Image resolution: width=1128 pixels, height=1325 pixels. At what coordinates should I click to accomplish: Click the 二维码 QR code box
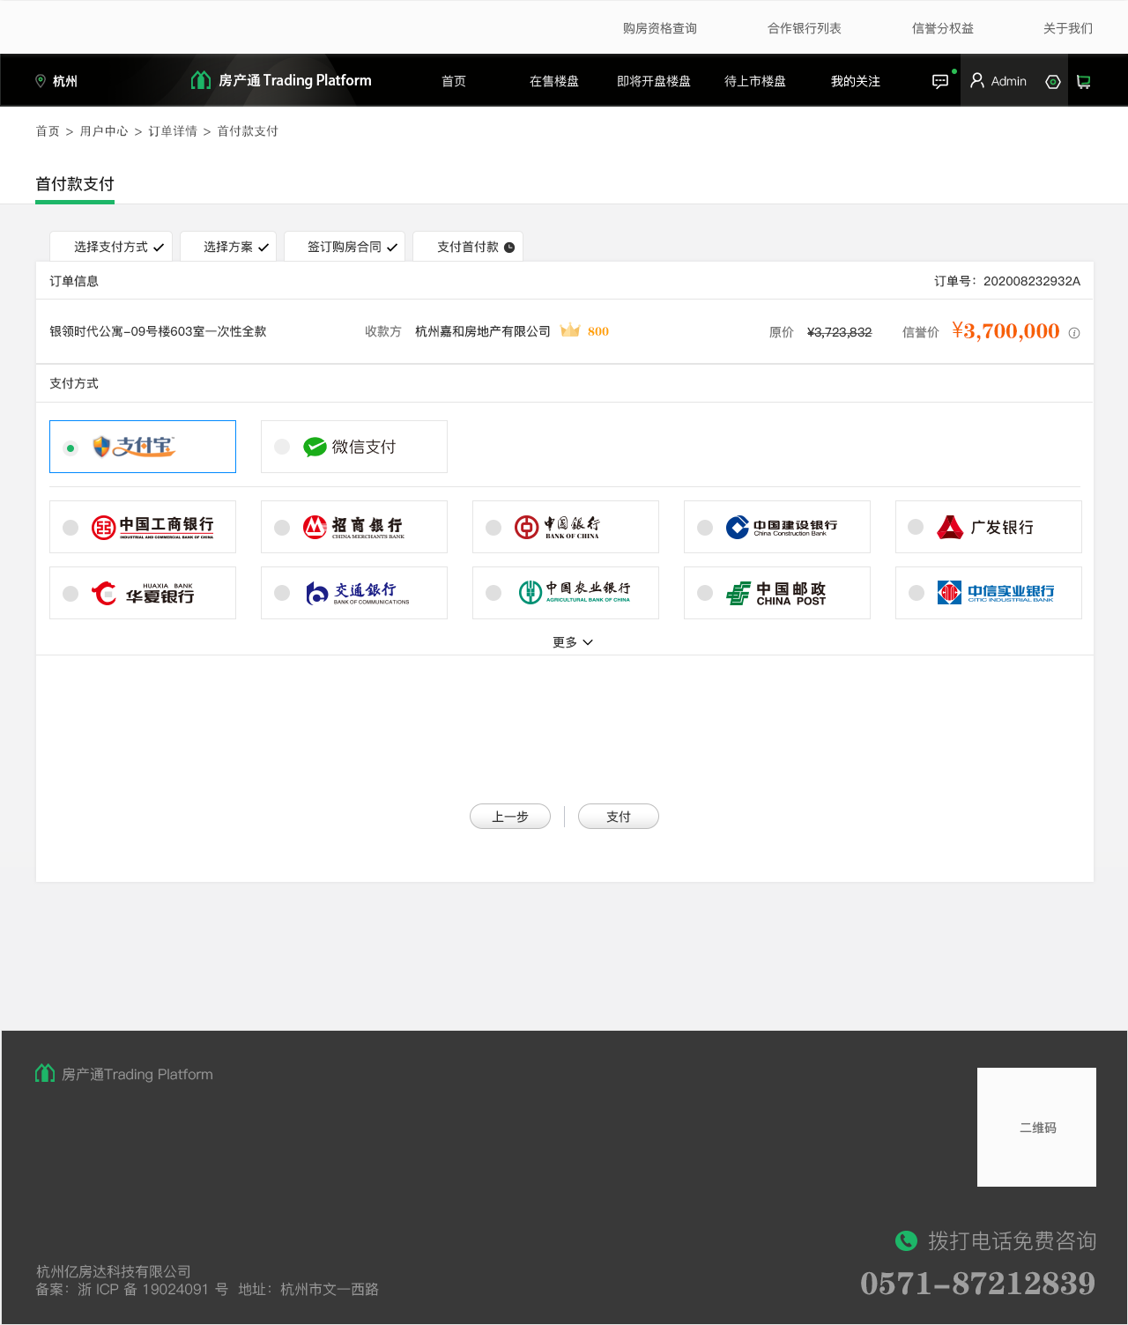pyautogui.click(x=1036, y=1127)
